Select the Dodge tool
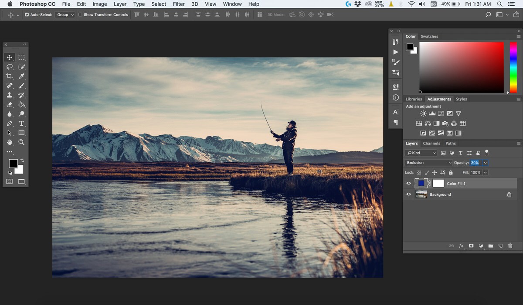The height and width of the screenshot is (305, 523). (21, 114)
